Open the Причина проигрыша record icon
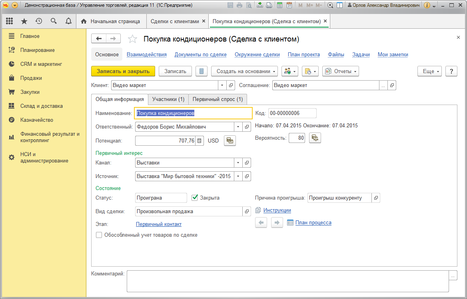Image resolution: width=467 pixels, height=299 pixels. (376, 198)
